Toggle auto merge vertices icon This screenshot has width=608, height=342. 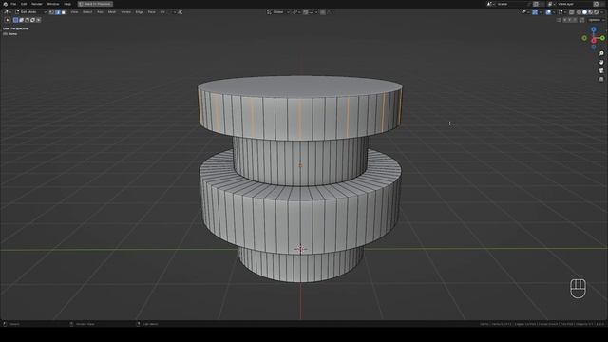(581, 20)
